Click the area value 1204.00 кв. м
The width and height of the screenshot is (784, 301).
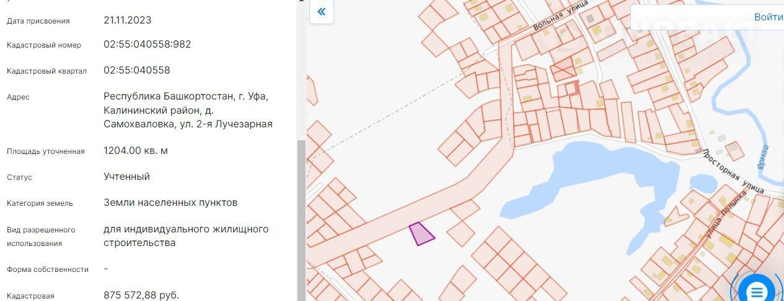click(136, 151)
